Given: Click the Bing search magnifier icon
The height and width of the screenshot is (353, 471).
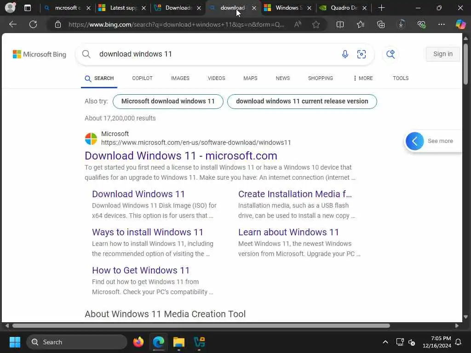Looking at the screenshot, I should 86,54.
